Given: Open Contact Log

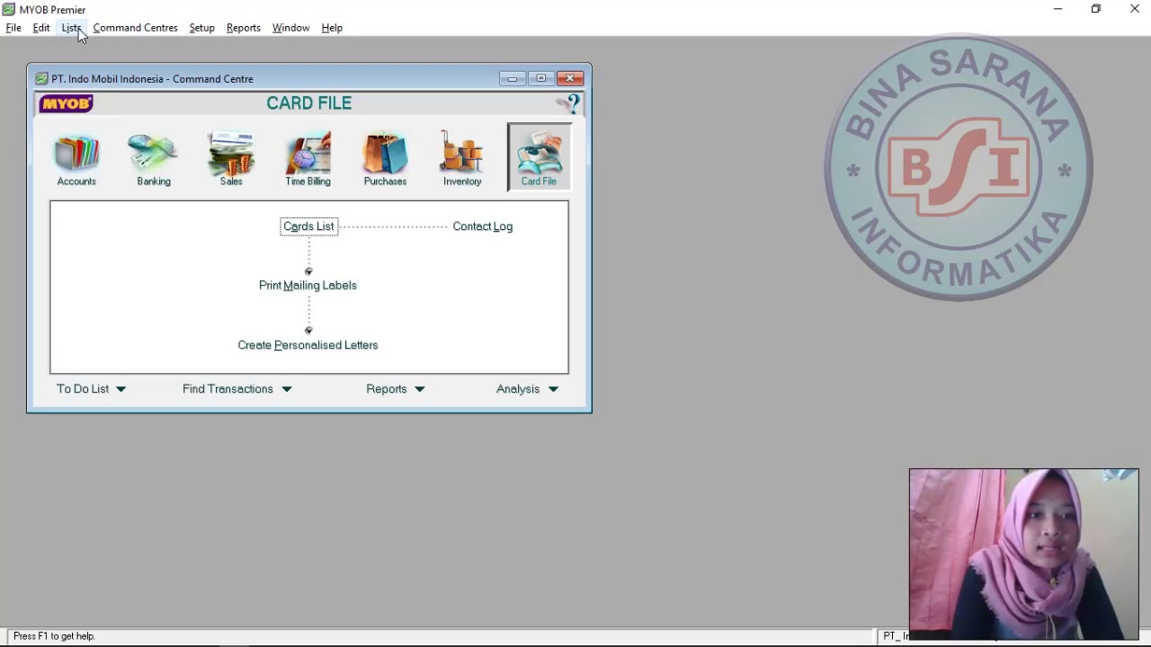Looking at the screenshot, I should tap(483, 226).
